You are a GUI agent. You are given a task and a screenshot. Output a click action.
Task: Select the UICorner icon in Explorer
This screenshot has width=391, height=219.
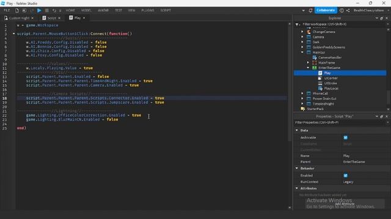(x=320, y=78)
